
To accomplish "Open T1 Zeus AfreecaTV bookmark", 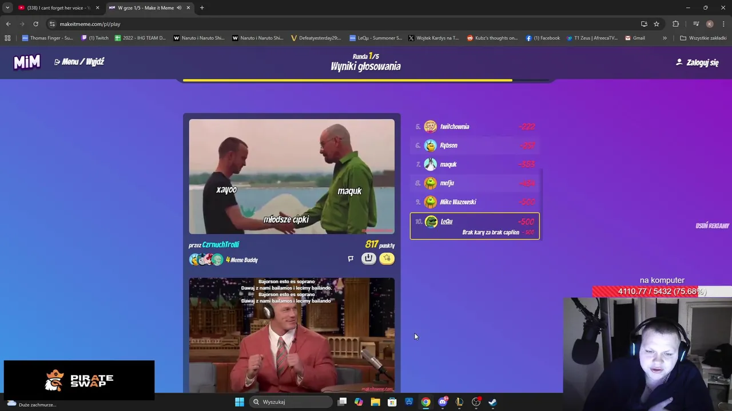I will coord(592,38).
